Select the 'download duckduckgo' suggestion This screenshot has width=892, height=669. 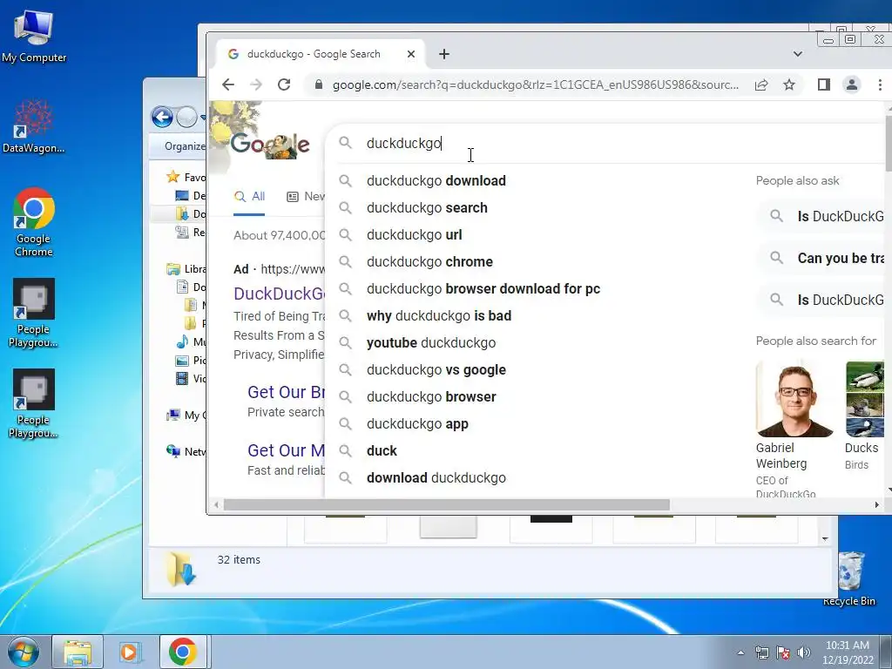tap(436, 478)
